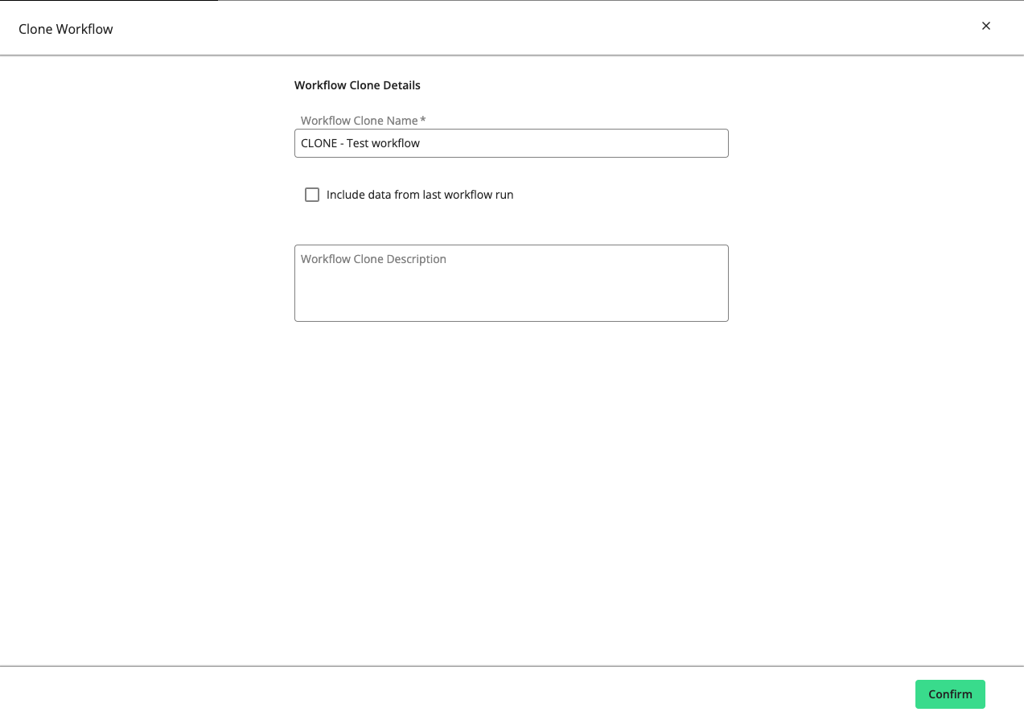This screenshot has height=712, width=1024.
Task: Click the 'Workflow Clone Details' heading
Action: click(357, 85)
